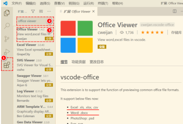Install Log Viewer from the list
The image size is (183, 124).
[49, 100]
